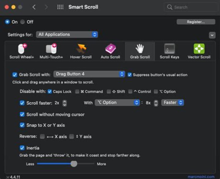Click the yellow minimize window button
The image size is (220, 179).
[13, 7]
